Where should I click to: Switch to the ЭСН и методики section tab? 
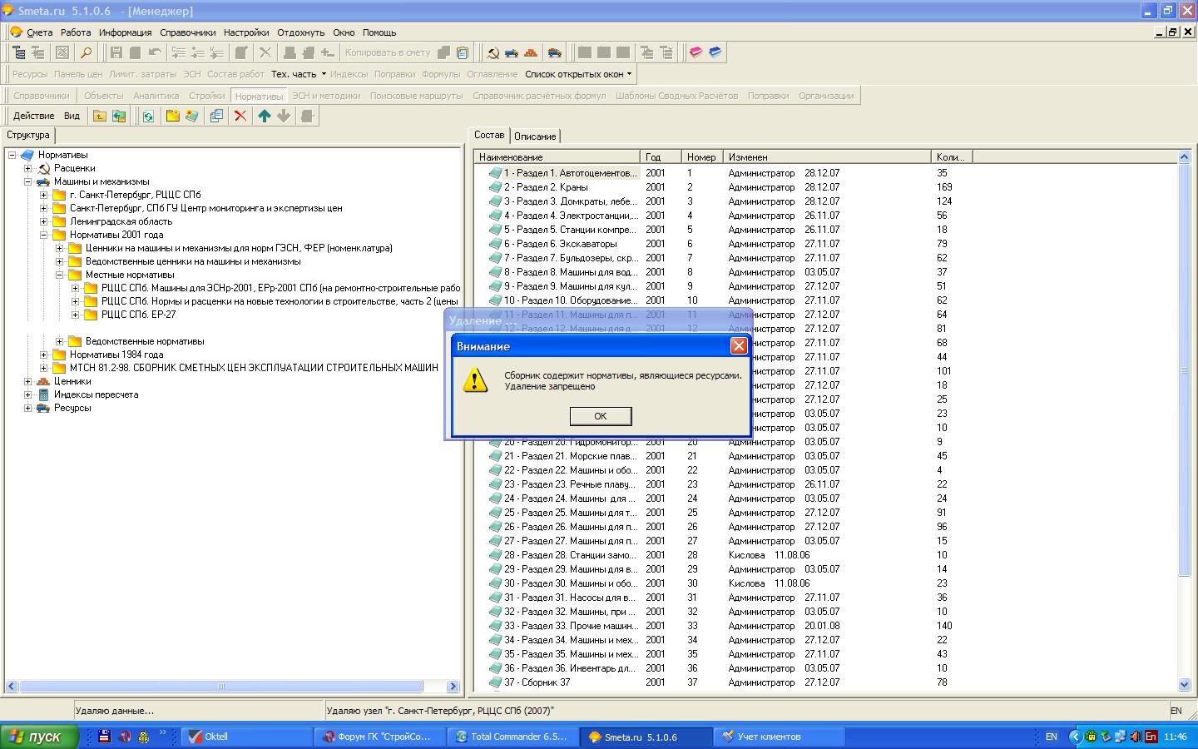(326, 96)
